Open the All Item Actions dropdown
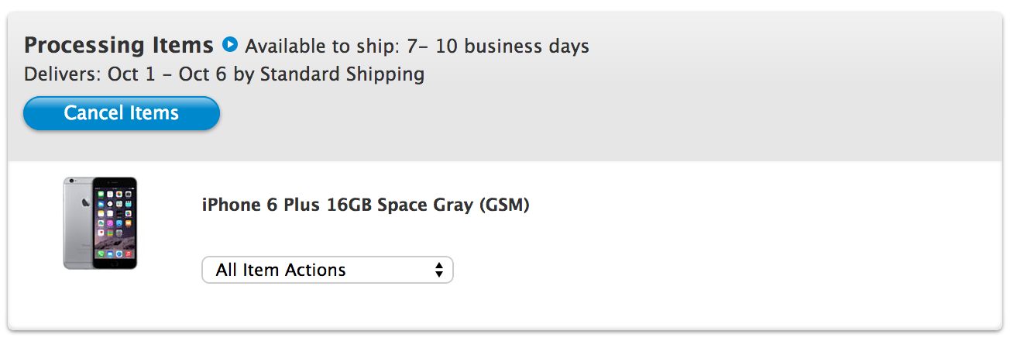The image size is (1010, 338). (x=327, y=270)
